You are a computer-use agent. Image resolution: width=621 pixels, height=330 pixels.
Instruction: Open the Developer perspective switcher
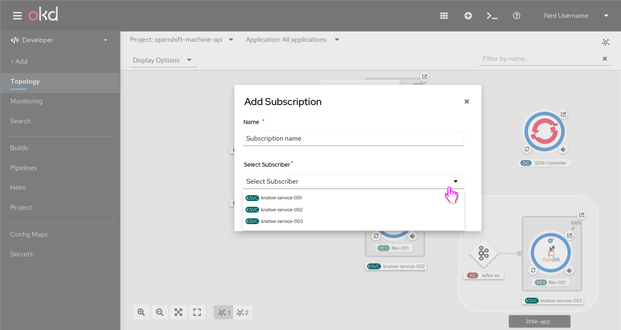(x=58, y=40)
